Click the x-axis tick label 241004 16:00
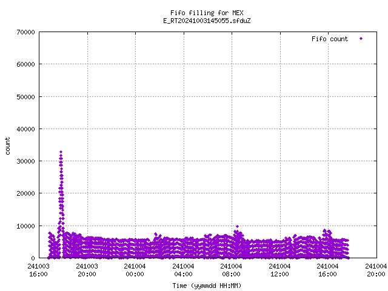 click(327, 270)
